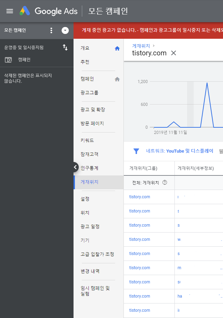
Task: Click the red 게재 중인 광고가 없습니다 alert banner
Action: coord(148,30)
